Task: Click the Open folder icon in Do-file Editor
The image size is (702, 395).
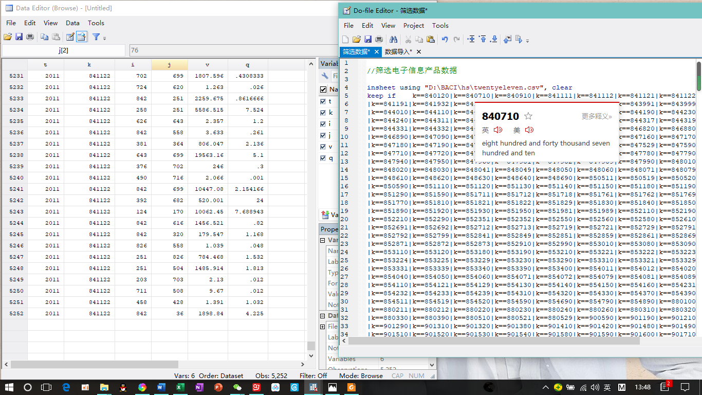Action: [357, 40]
